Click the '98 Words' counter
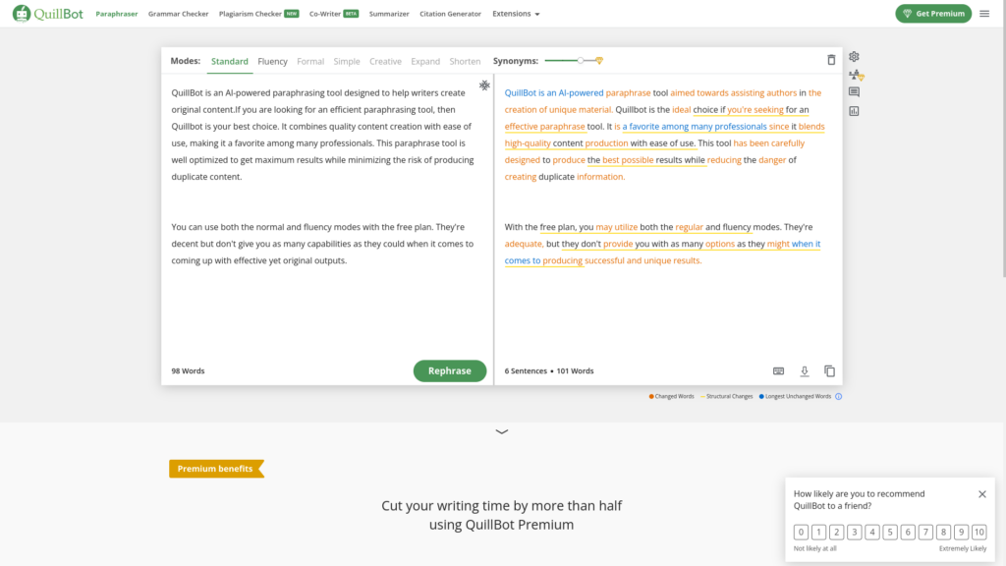The height and width of the screenshot is (566, 1006). [x=188, y=370]
